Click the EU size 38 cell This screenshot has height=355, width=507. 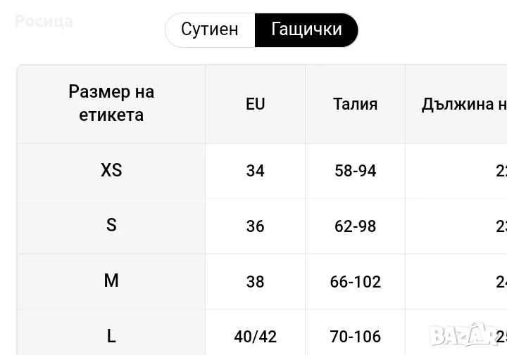click(255, 282)
